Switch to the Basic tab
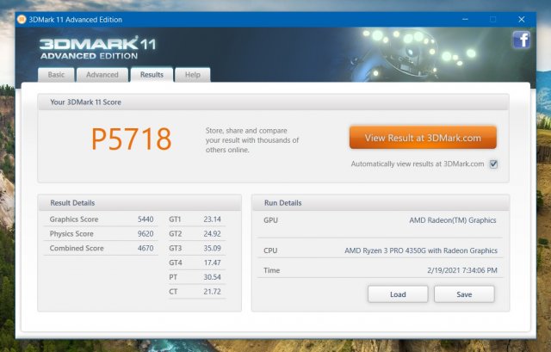 click(56, 75)
